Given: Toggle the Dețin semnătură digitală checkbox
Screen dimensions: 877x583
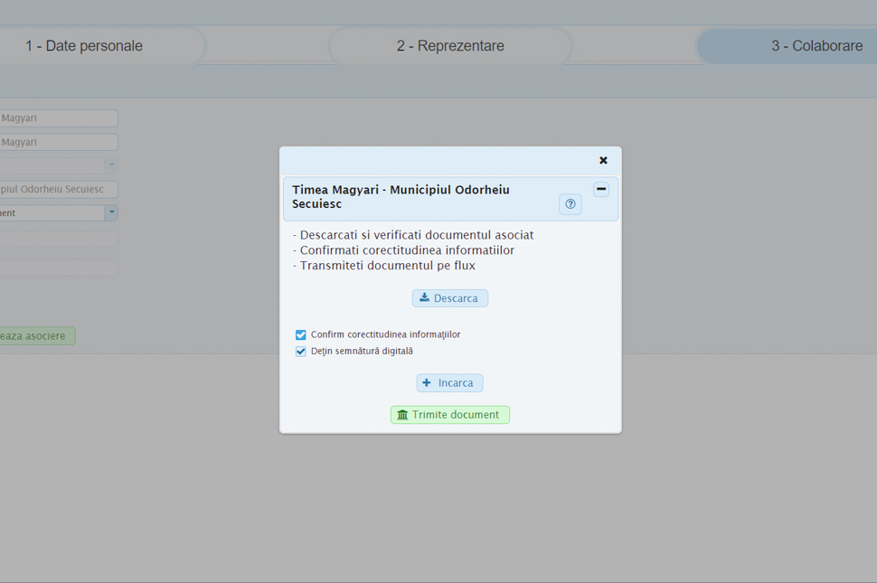Looking at the screenshot, I should tap(301, 352).
